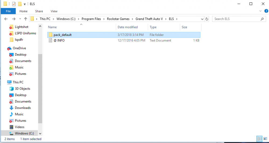The width and height of the screenshot is (269, 143).
Task: Click the window folder icon in title bar
Action: pos(5,4)
